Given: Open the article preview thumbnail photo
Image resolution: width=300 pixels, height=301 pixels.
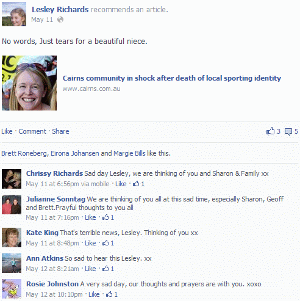Looking at the screenshot, I should [x=29, y=83].
